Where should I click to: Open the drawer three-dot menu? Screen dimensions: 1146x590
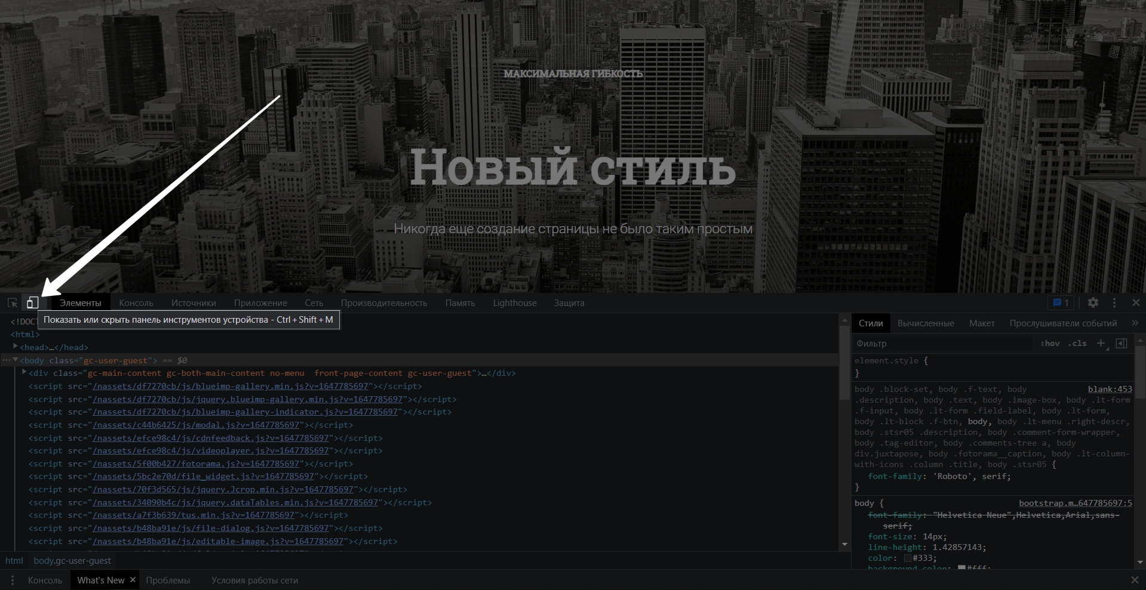point(13,580)
